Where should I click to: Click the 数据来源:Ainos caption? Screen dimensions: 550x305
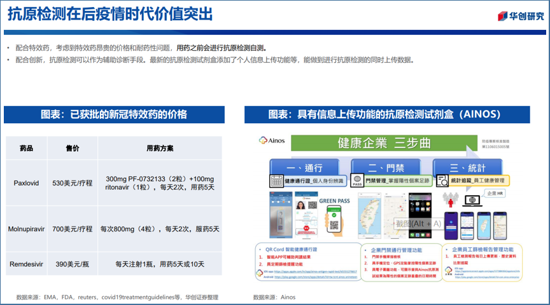(274, 297)
